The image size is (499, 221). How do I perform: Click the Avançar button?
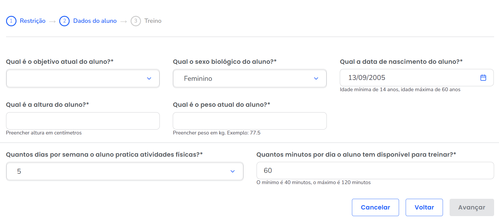472,207
